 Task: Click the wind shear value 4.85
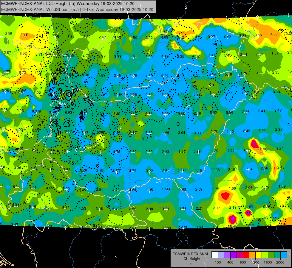pyautogui.click(x=49, y=207)
